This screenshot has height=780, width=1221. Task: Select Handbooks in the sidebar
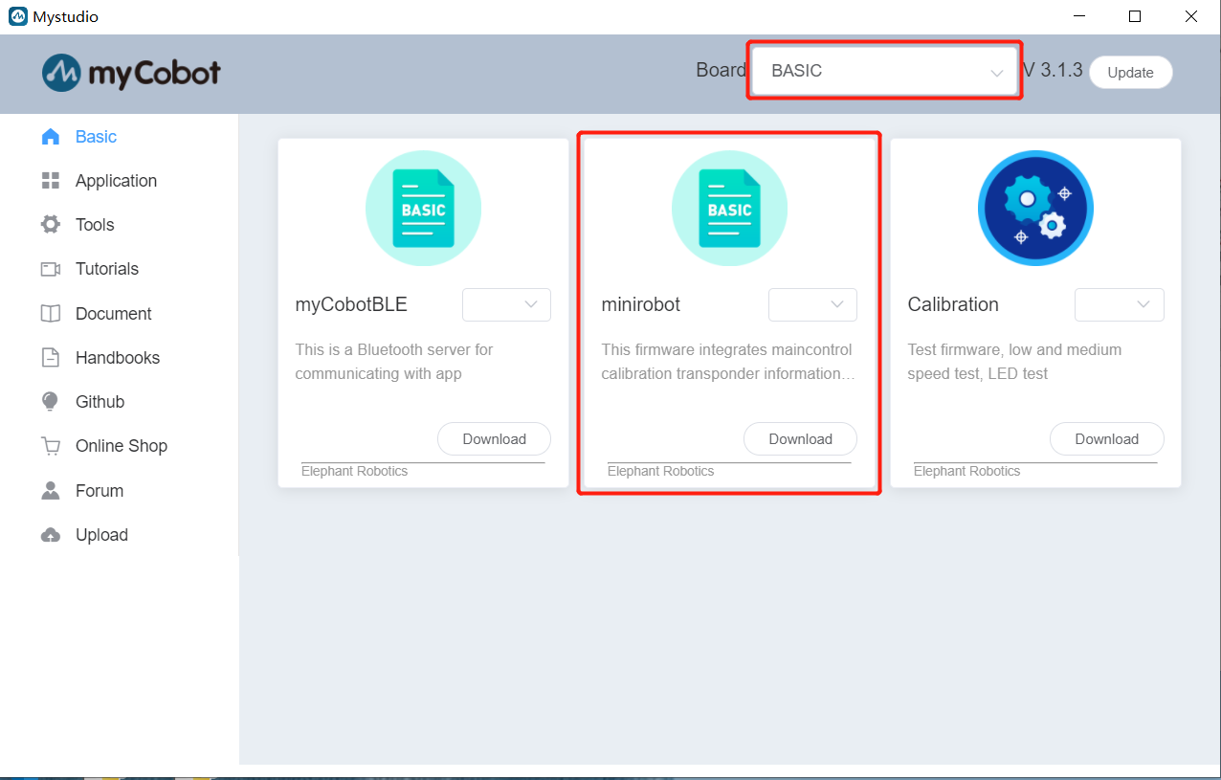118,358
